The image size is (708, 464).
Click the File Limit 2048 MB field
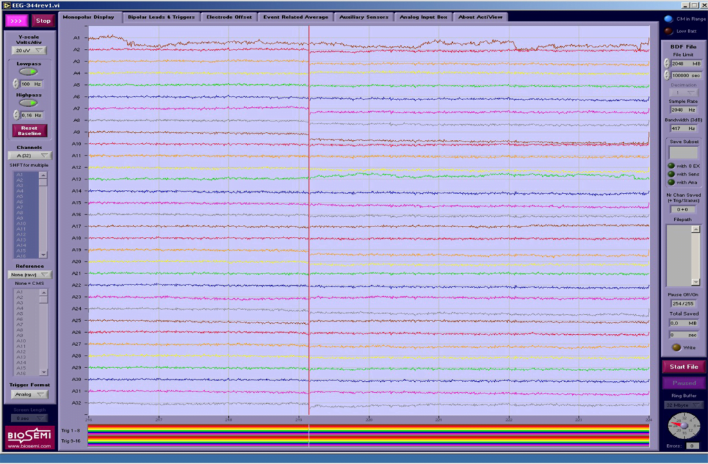coord(686,64)
